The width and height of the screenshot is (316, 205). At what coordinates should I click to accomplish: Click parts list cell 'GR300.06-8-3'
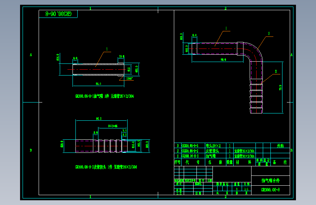[x=190, y=146]
